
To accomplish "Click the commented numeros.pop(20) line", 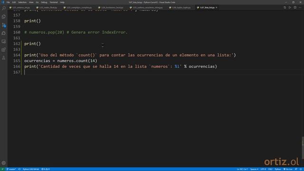I will click(x=76, y=32).
